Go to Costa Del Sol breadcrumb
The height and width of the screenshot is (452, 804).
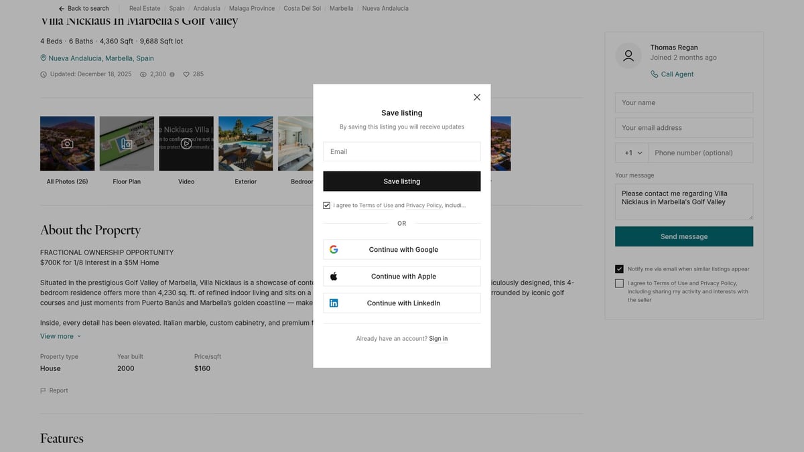301,9
